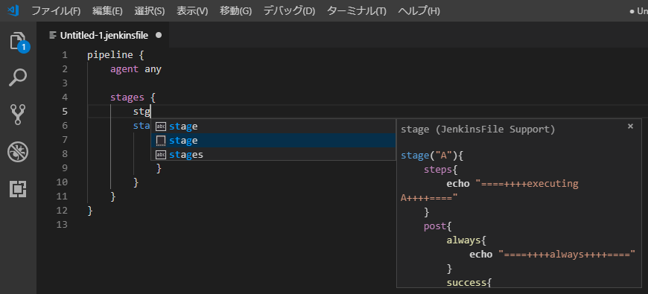Click the unsaved dot on Untitled-1.jenkinsfile tab
Viewport: 648px width, 294px height.
(159, 35)
